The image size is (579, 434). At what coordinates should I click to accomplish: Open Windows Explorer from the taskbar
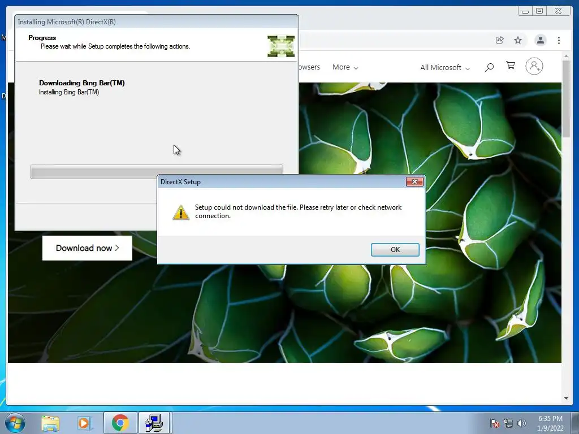click(x=50, y=423)
